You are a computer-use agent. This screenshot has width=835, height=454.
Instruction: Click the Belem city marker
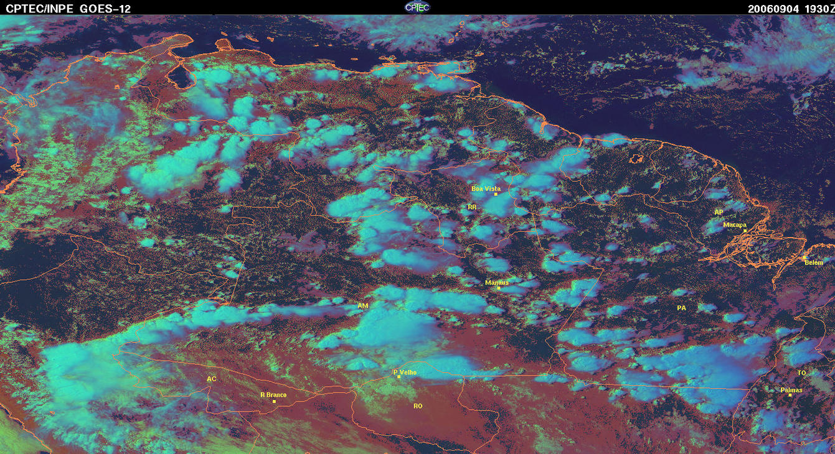pyautogui.click(x=804, y=257)
